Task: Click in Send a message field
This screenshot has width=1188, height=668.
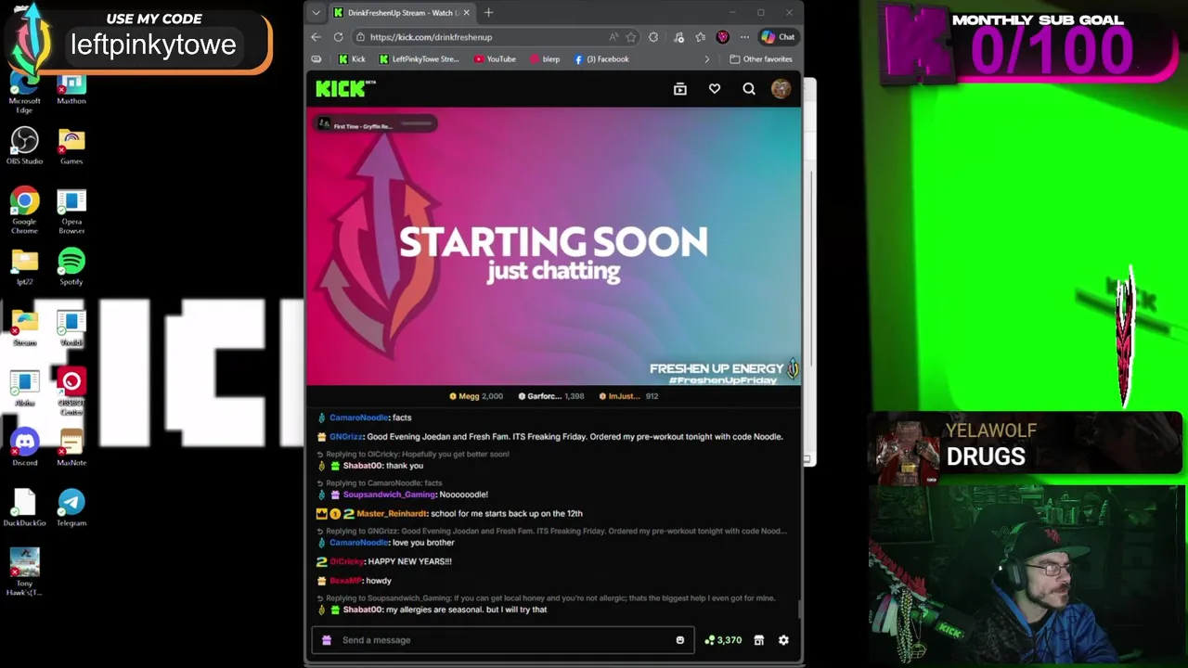Action: coord(502,640)
